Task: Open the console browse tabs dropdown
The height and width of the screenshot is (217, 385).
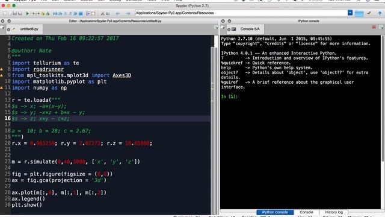Action: 223,28
